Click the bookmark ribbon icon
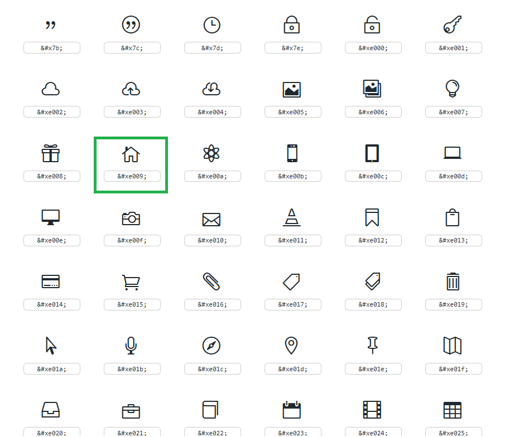Screen dimensions: 509x437 [372, 217]
